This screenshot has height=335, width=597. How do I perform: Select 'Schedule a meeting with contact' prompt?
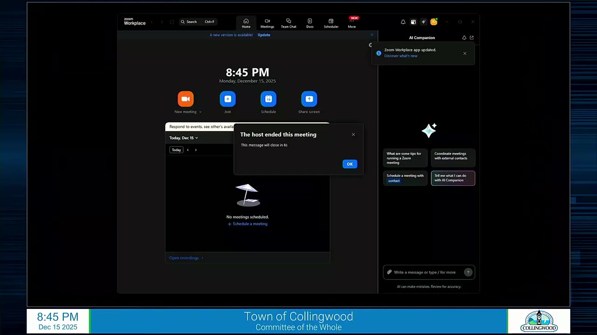[x=405, y=178]
